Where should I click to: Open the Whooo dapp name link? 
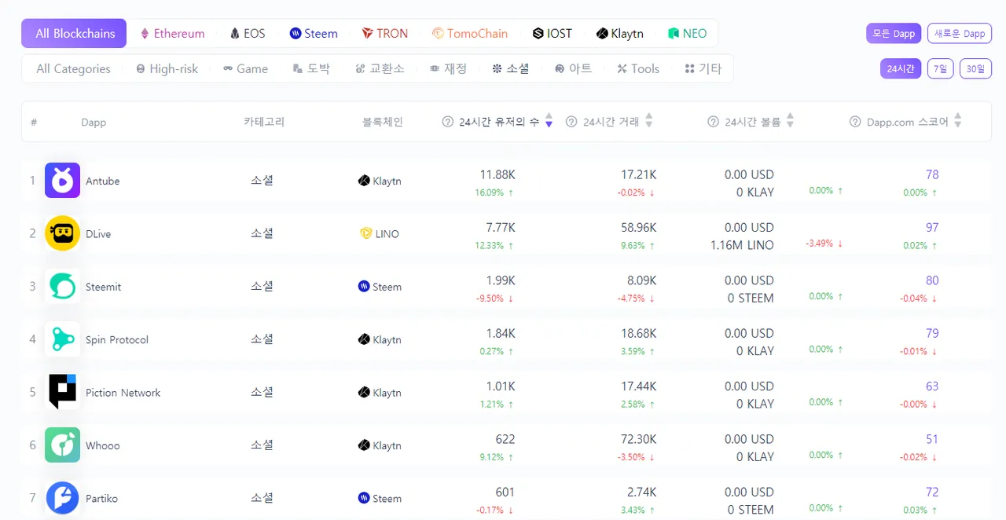(103, 445)
